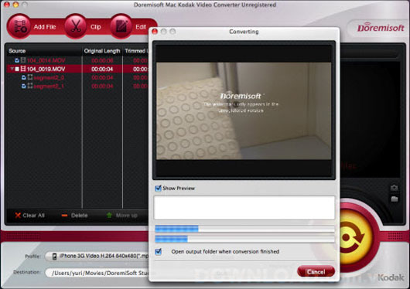Click the Add File label
Image resolution: width=410 pixels, height=289 pixels.
(45, 27)
